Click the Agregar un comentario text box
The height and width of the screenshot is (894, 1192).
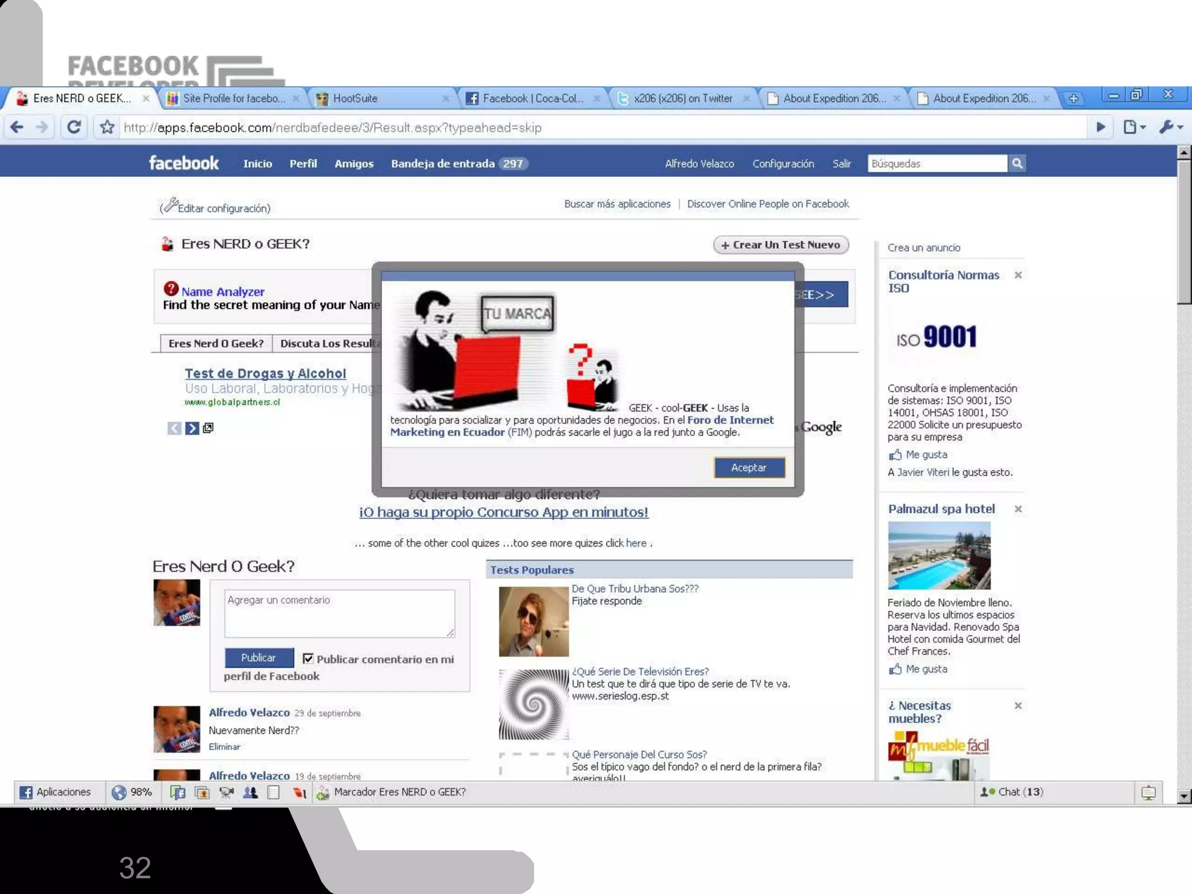click(x=339, y=613)
